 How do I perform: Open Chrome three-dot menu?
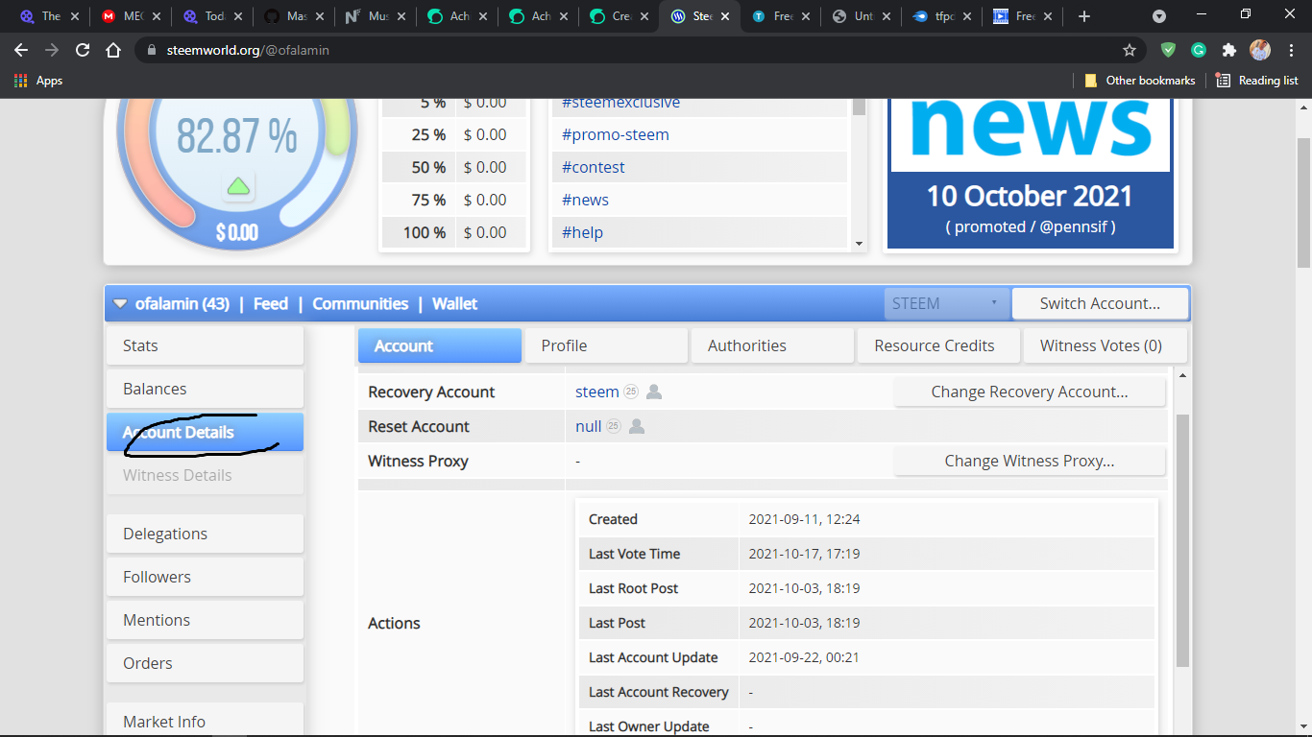coord(1290,50)
